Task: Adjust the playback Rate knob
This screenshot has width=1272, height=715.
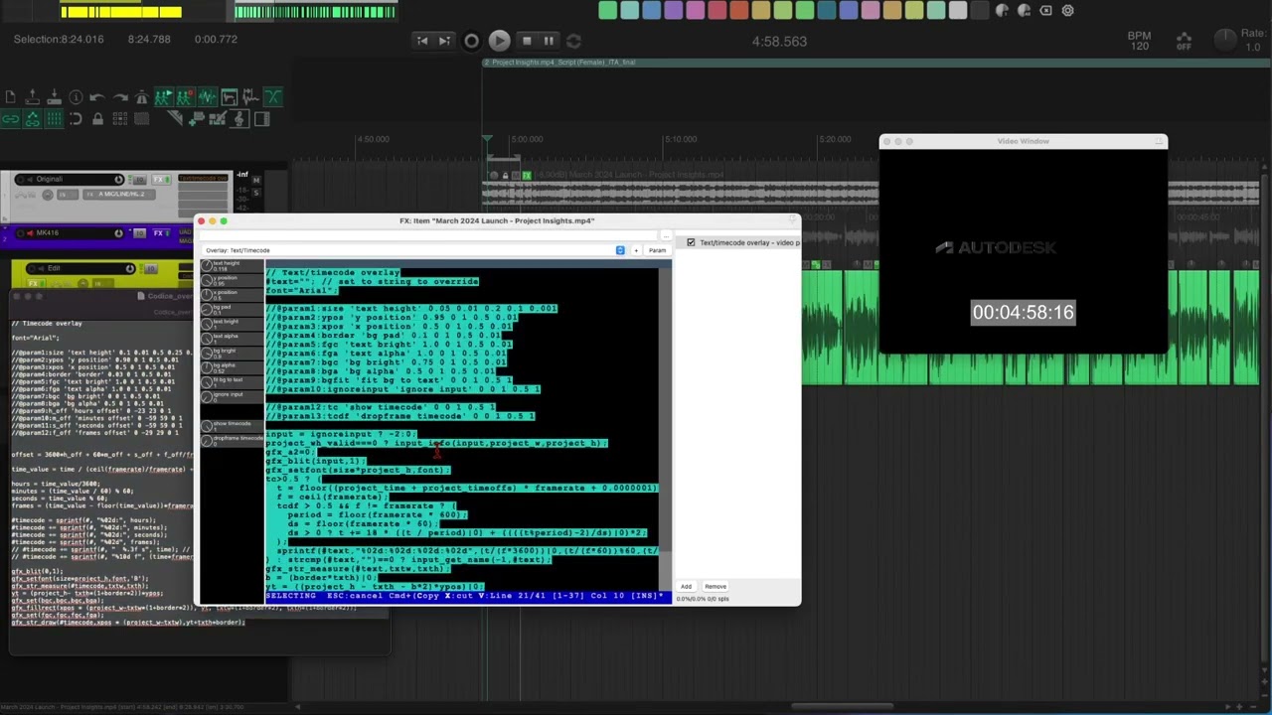Action: (1226, 41)
